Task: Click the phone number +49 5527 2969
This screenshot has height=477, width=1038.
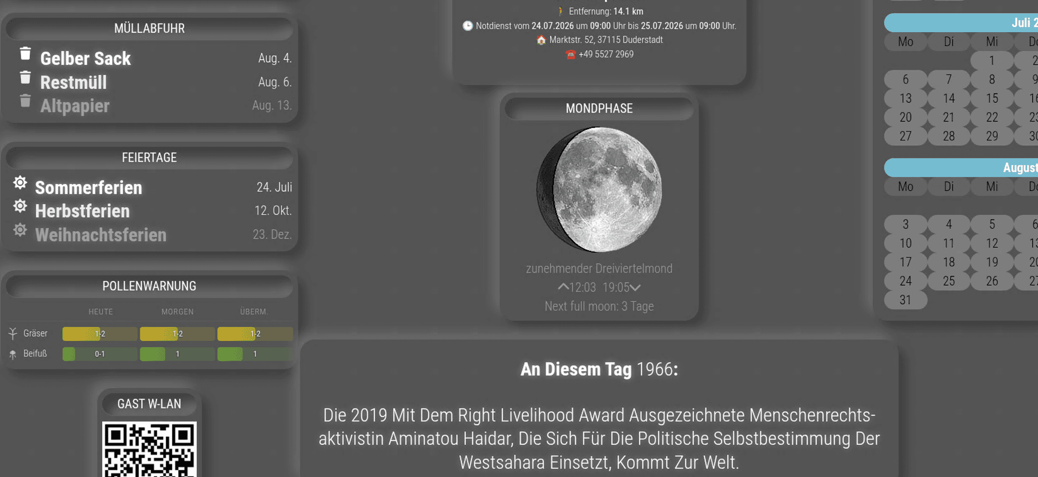Action: point(606,54)
